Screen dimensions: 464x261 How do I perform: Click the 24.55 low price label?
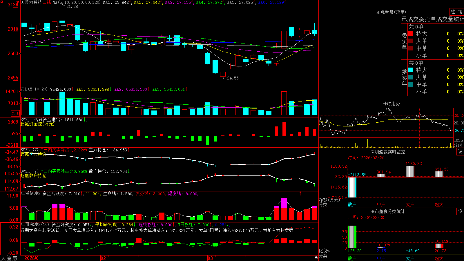click(233, 78)
